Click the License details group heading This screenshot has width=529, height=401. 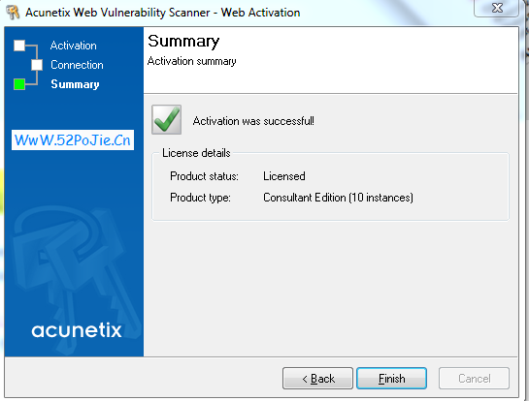point(196,153)
